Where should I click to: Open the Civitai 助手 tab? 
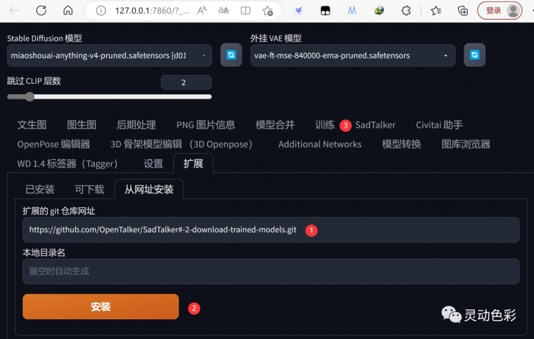click(439, 125)
